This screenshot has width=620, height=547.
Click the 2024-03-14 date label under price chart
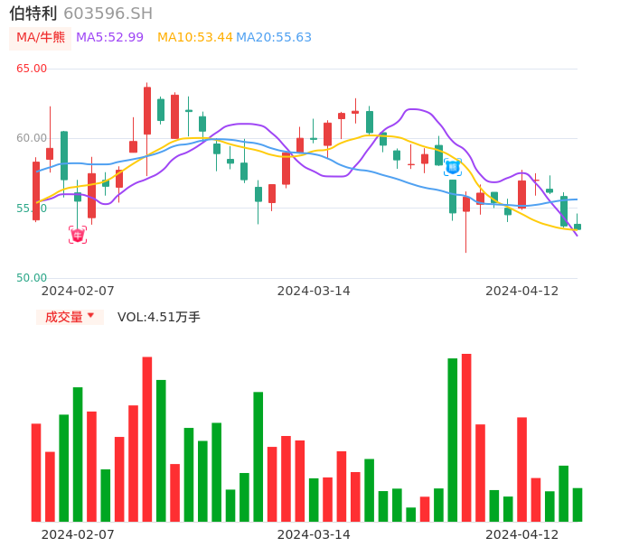pyautogui.click(x=314, y=291)
